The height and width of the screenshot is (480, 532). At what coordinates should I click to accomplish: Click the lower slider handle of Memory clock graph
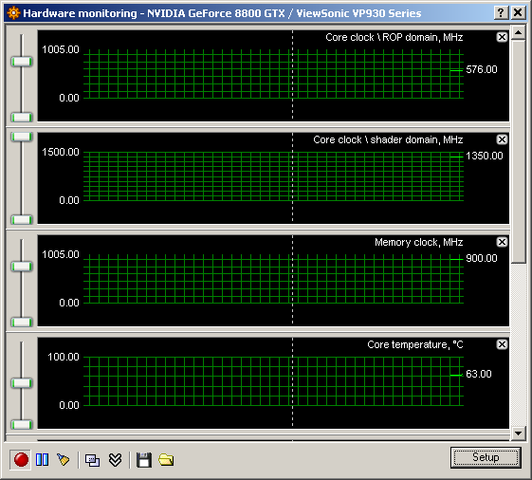(x=22, y=323)
